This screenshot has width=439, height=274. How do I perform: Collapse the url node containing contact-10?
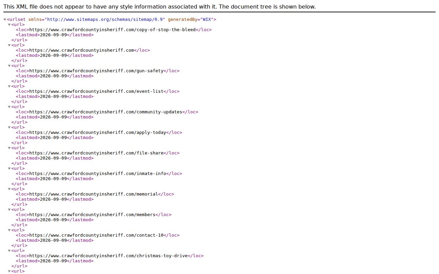pos(9,230)
